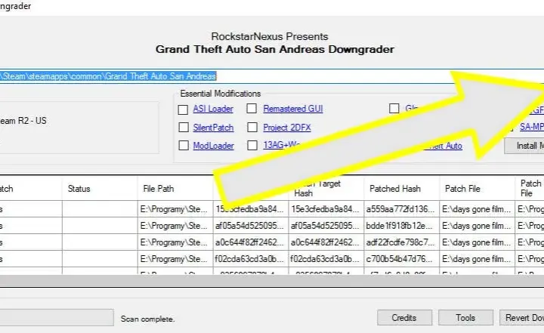Select 'E:\days gone film' cell in a559aa772fd136 row

tap(478, 209)
